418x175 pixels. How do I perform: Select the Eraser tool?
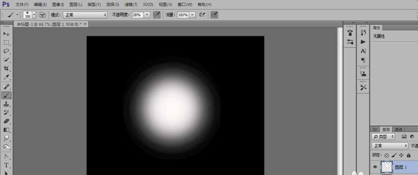point(6,121)
